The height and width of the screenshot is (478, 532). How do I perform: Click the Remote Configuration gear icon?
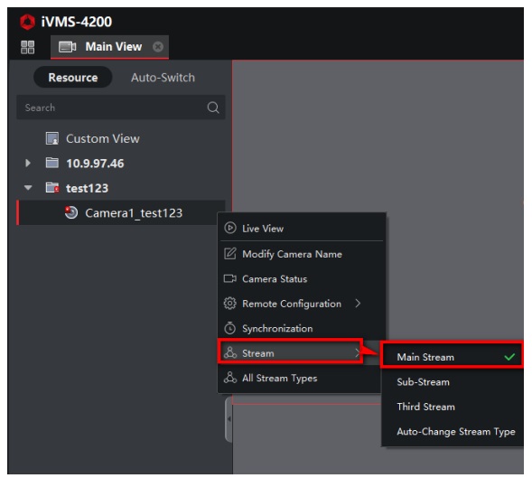click(x=230, y=304)
